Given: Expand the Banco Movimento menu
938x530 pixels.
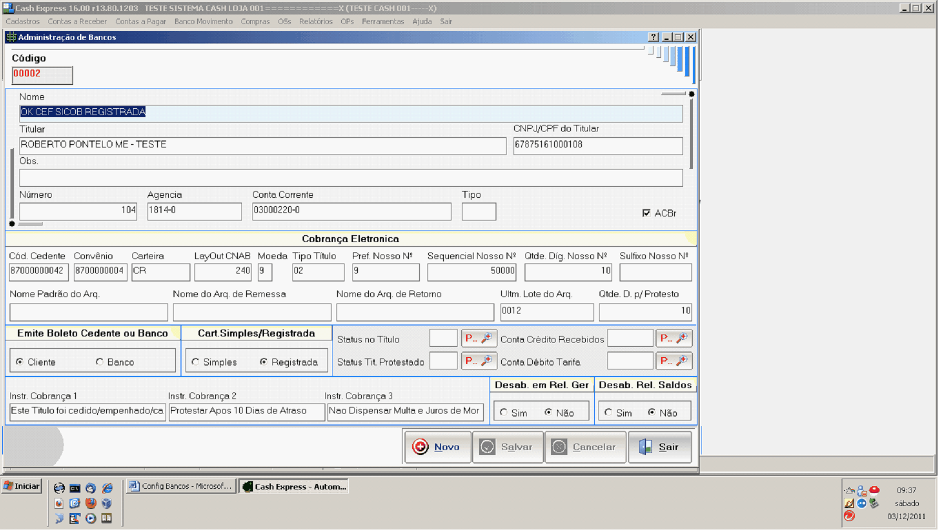Looking at the screenshot, I should 203,21.
